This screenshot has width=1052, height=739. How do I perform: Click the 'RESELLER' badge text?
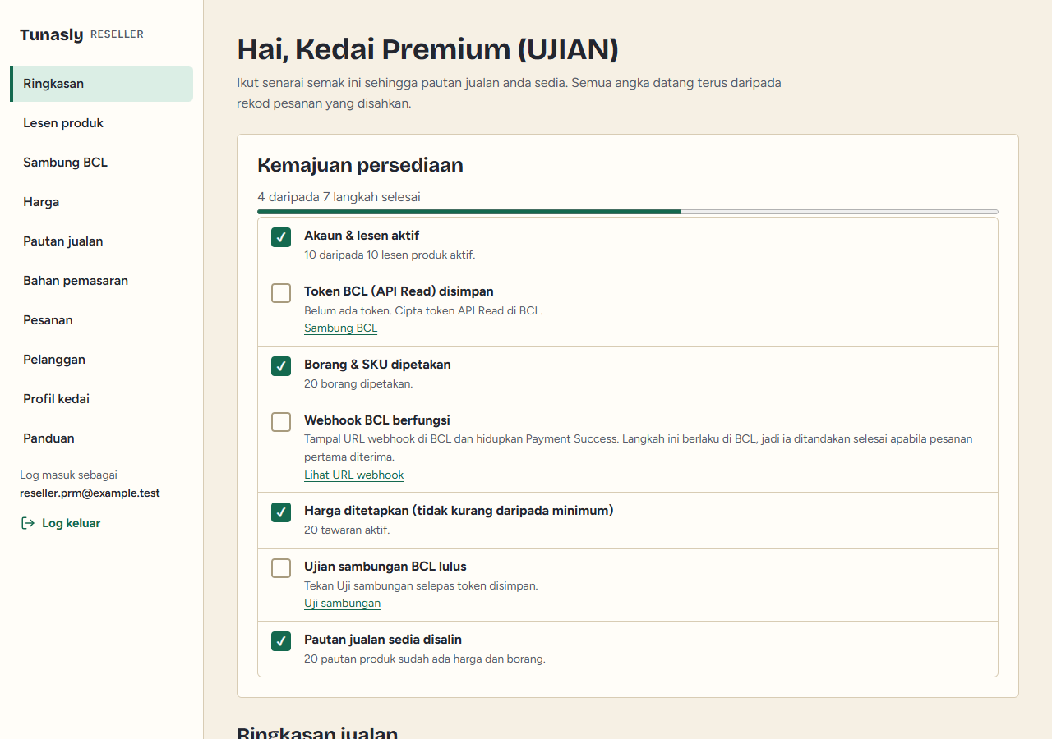click(x=117, y=34)
